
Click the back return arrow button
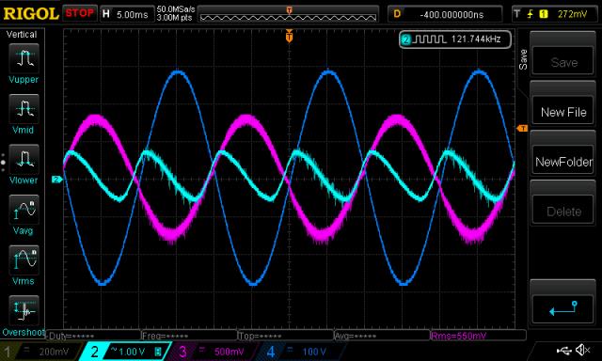(563, 308)
